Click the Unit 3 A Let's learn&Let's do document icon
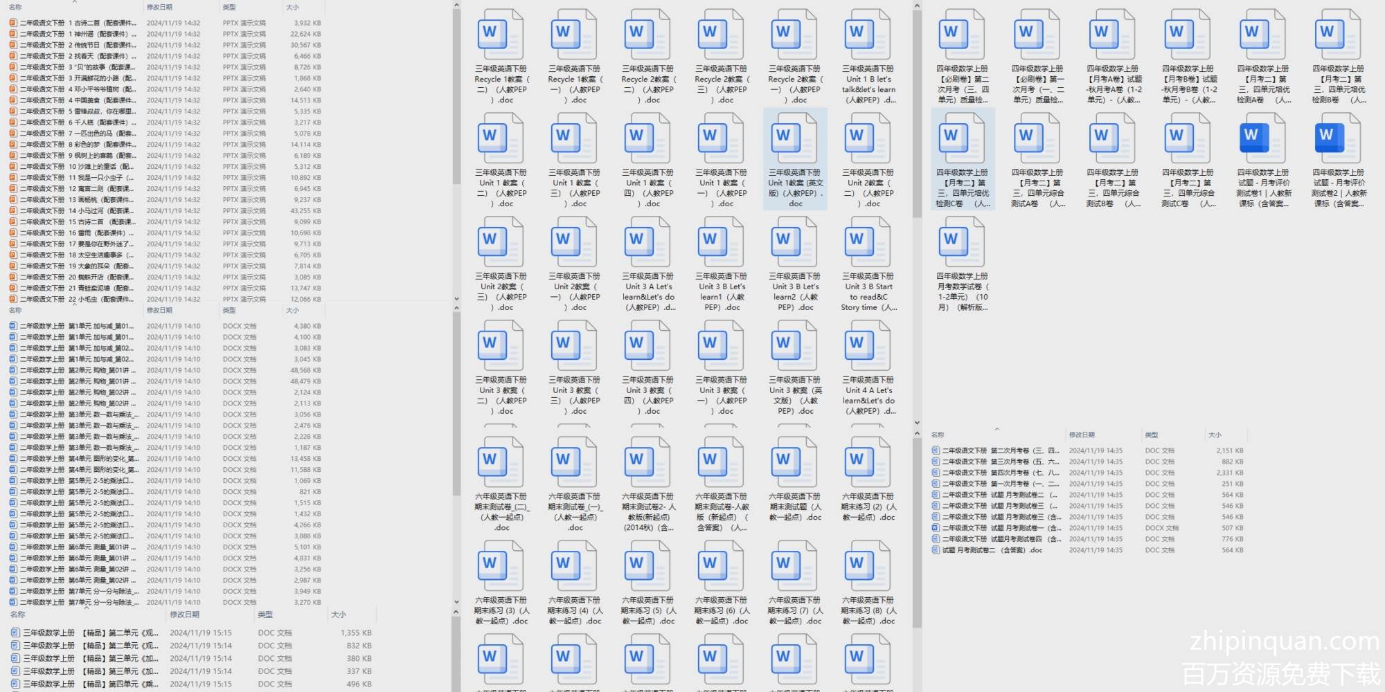This screenshot has width=1385, height=692. [x=648, y=242]
